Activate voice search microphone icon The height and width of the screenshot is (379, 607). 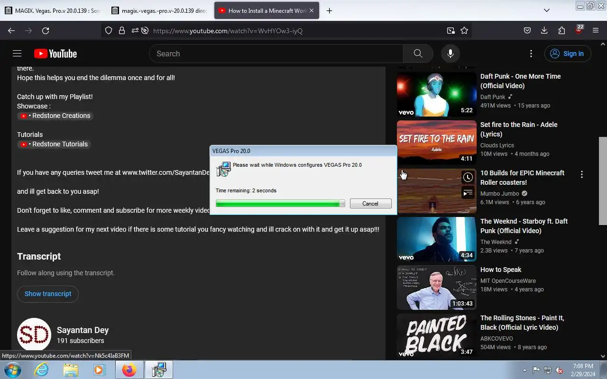pyautogui.click(x=451, y=54)
